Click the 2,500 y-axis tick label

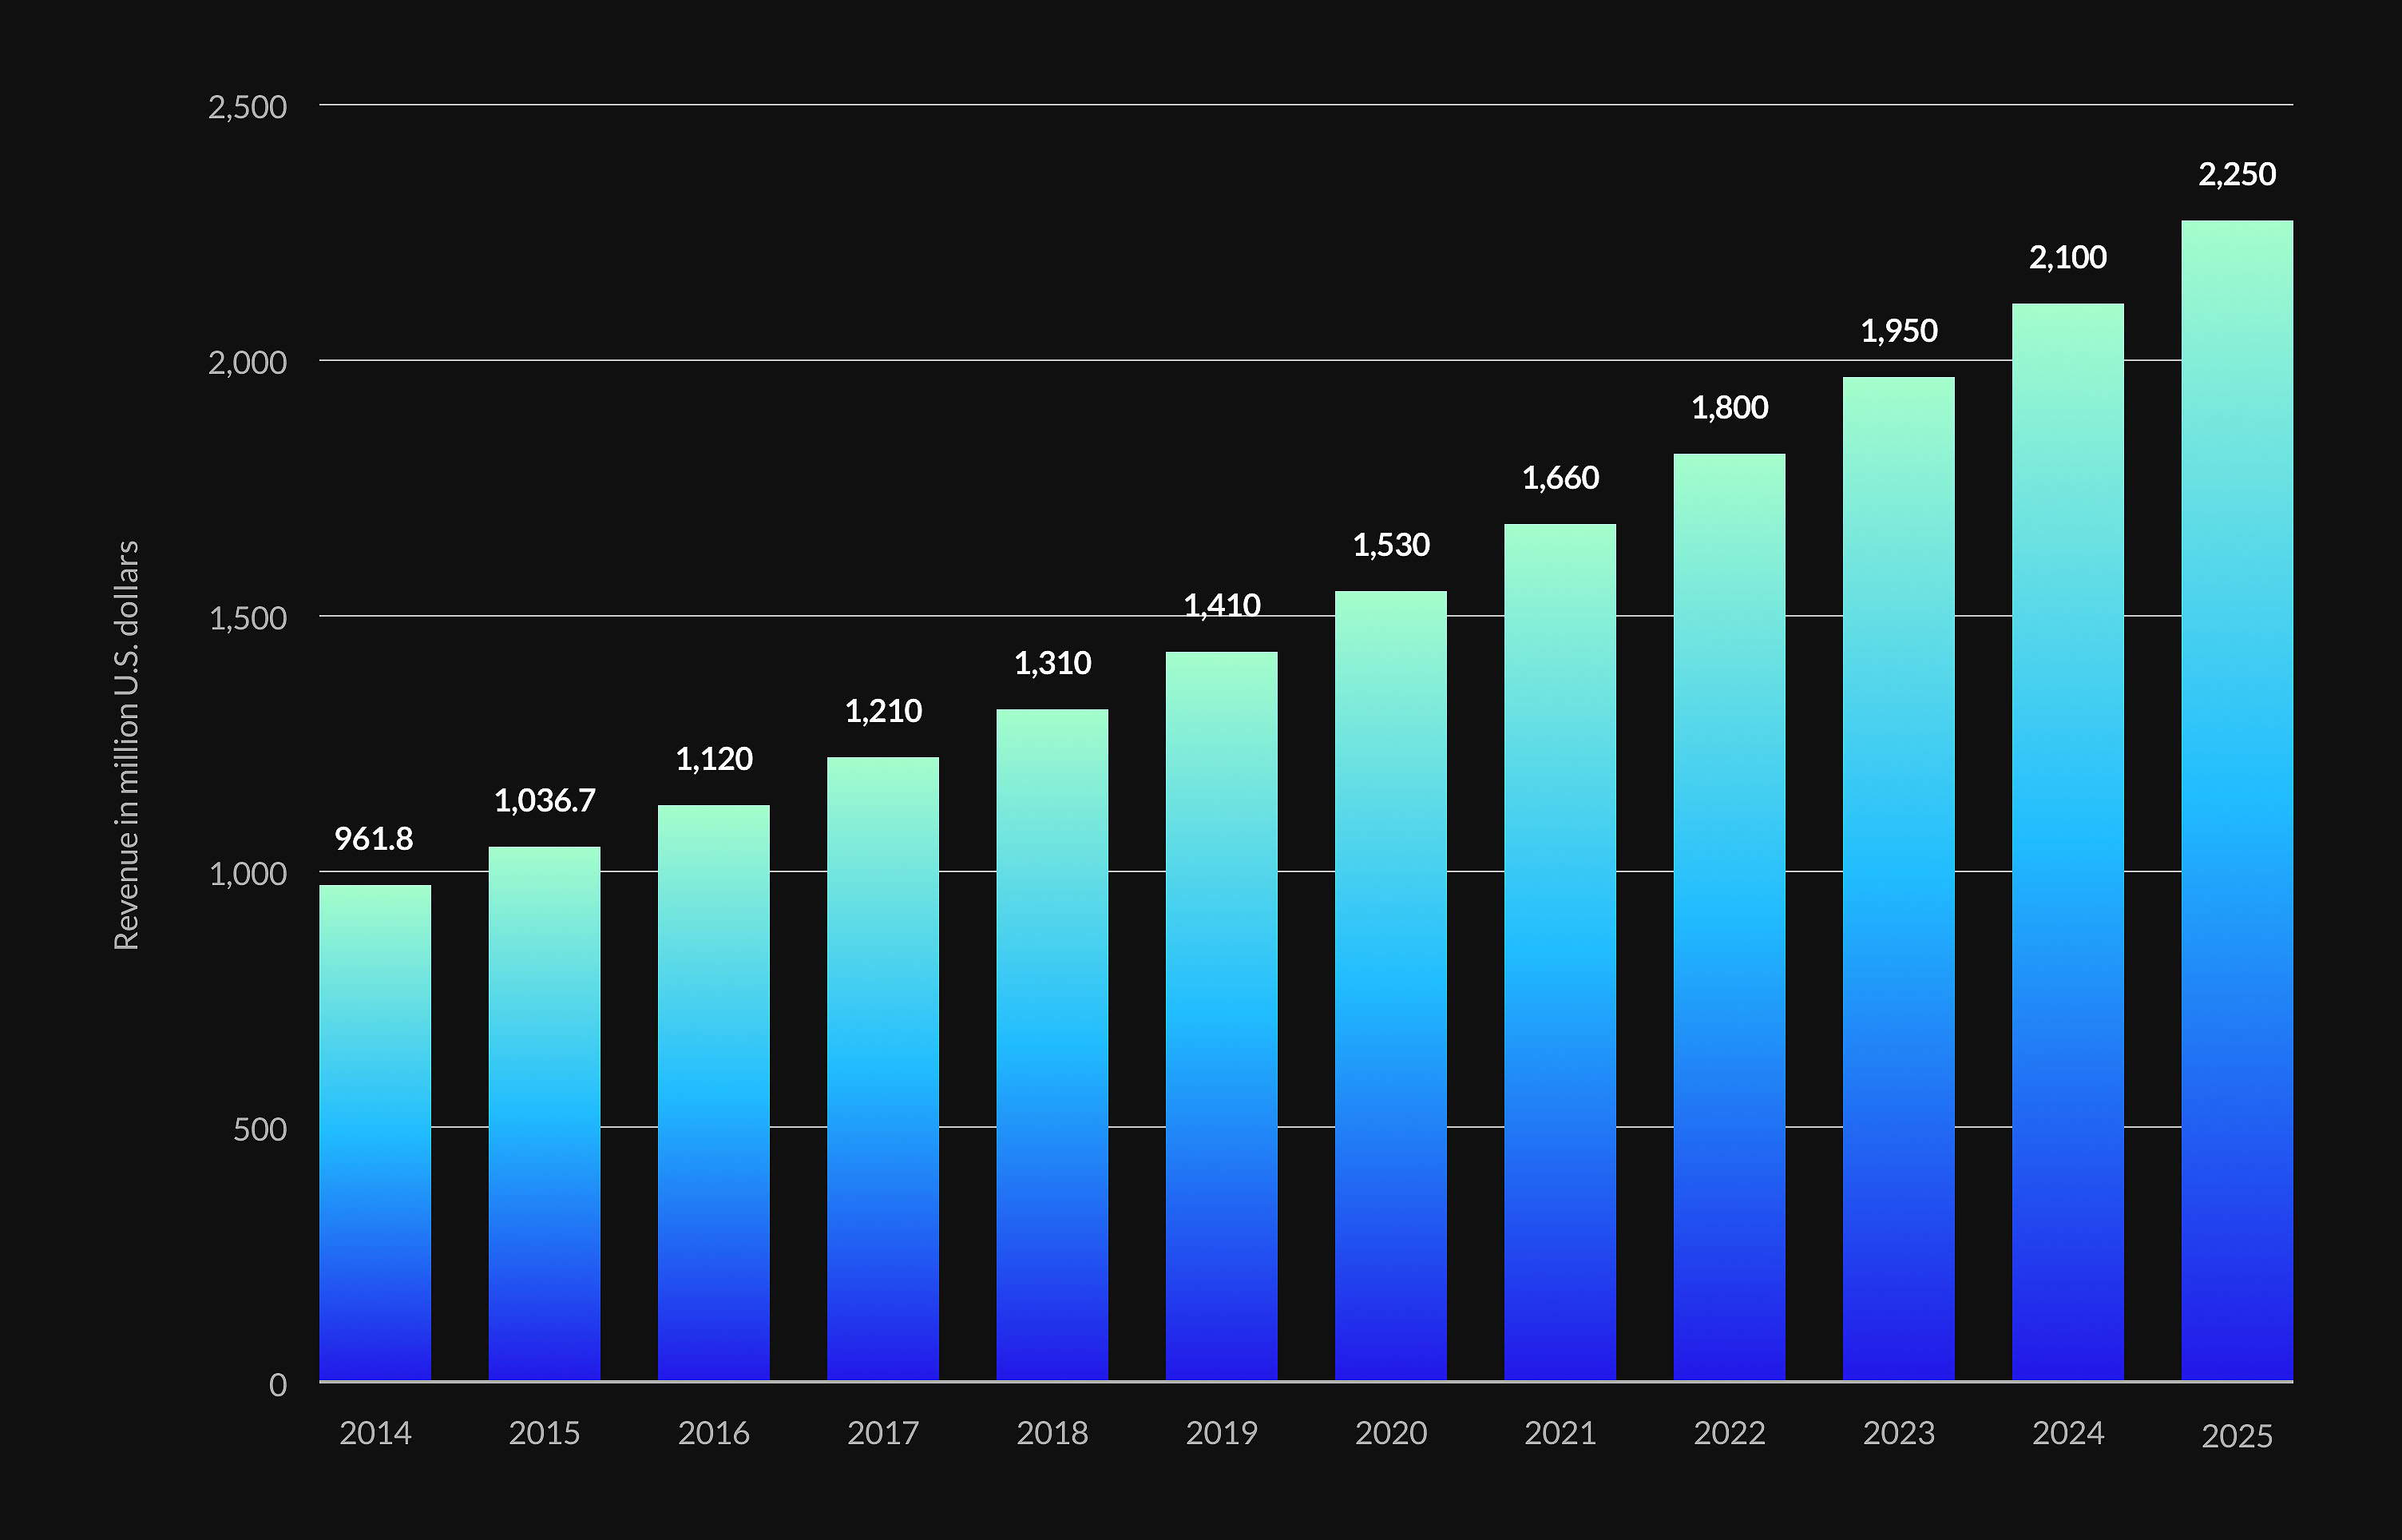[247, 107]
